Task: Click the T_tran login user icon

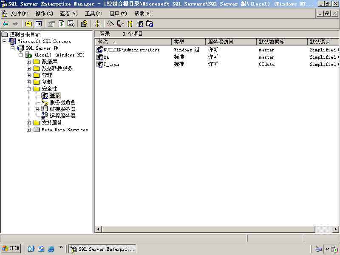Action: 99,65
